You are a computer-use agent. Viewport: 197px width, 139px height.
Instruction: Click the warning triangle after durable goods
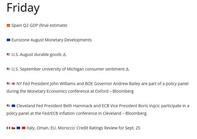tap(64, 55)
